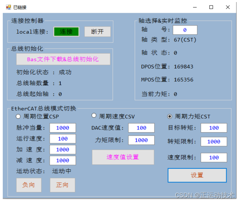The width and height of the screenshot is (240, 202).
Task: Click the 轴类型 value 67(CST)
Action: pos(185,40)
